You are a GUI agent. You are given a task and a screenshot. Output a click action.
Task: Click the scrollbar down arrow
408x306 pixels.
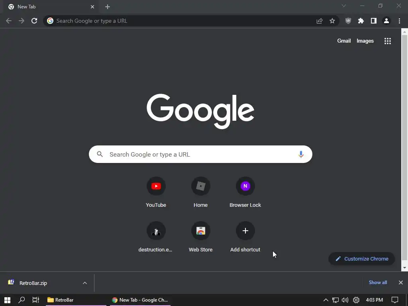[x=404, y=267]
